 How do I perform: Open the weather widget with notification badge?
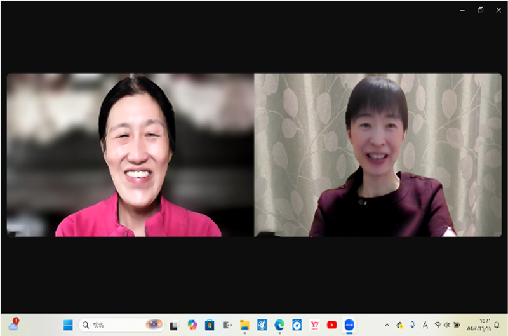pyautogui.click(x=13, y=325)
